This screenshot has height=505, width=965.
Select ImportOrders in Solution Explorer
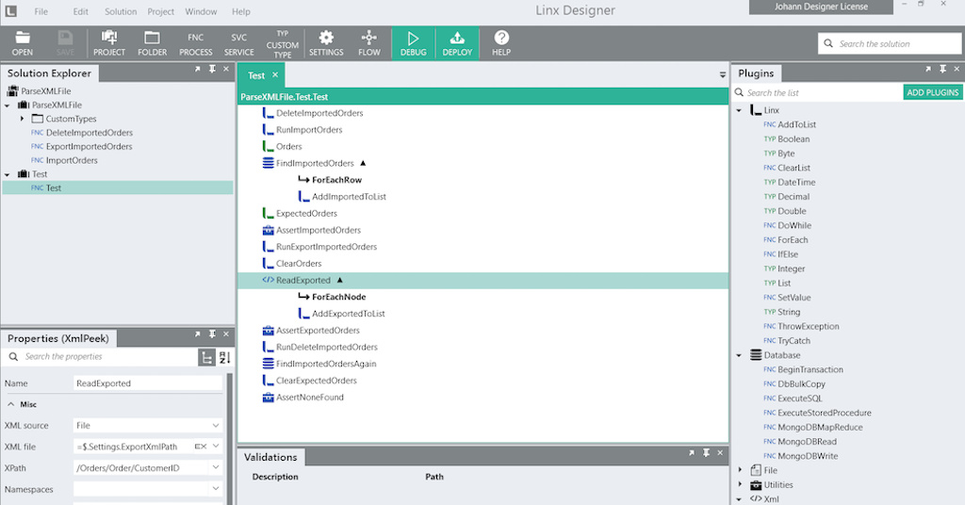tap(72, 160)
